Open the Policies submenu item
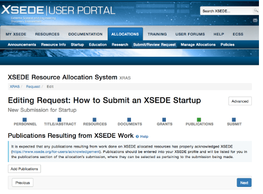 (x=228, y=45)
